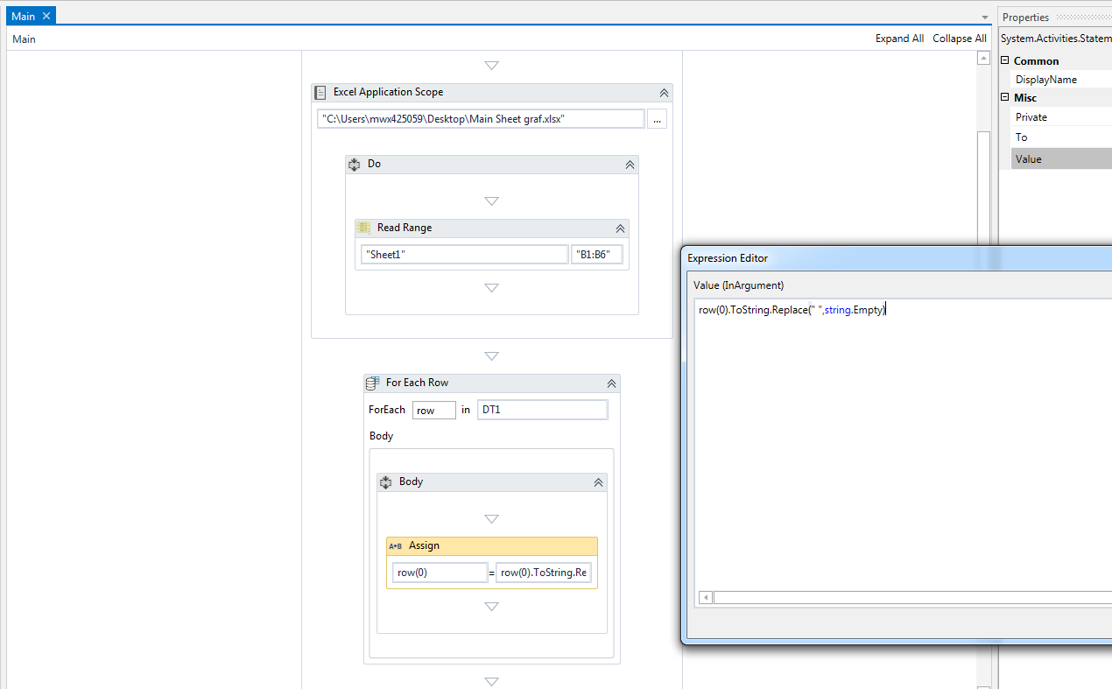Open the designer tab list dropdown arrow
The width and height of the screenshot is (1112, 689).
[x=983, y=16]
